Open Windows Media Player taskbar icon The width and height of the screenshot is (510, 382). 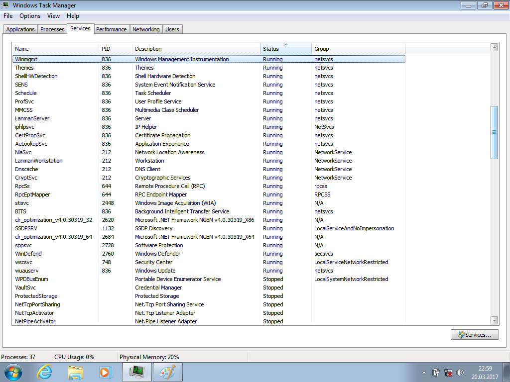click(x=106, y=372)
